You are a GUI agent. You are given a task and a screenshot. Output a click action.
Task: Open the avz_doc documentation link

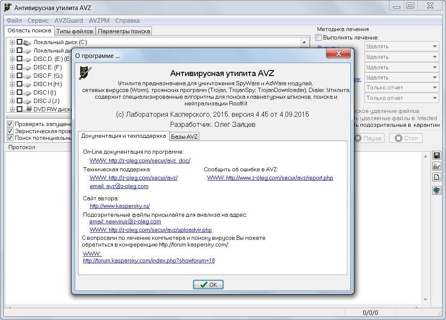pyautogui.click(x=140, y=160)
